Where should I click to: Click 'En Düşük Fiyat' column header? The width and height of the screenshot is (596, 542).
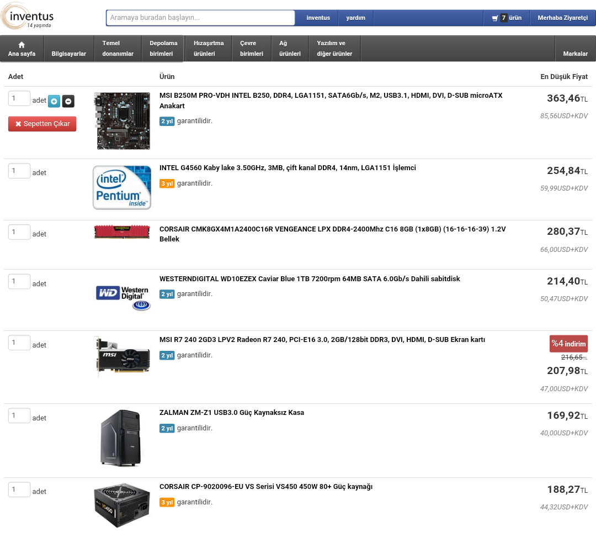[563, 76]
